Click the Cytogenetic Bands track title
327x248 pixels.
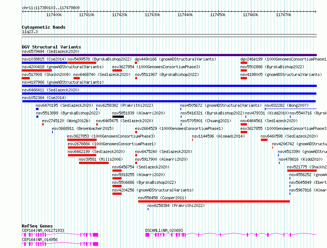pos(44,27)
